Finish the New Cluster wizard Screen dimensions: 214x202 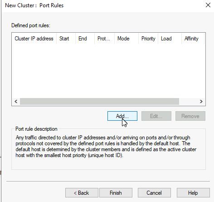pyautogui.click(x=116, y=193)
